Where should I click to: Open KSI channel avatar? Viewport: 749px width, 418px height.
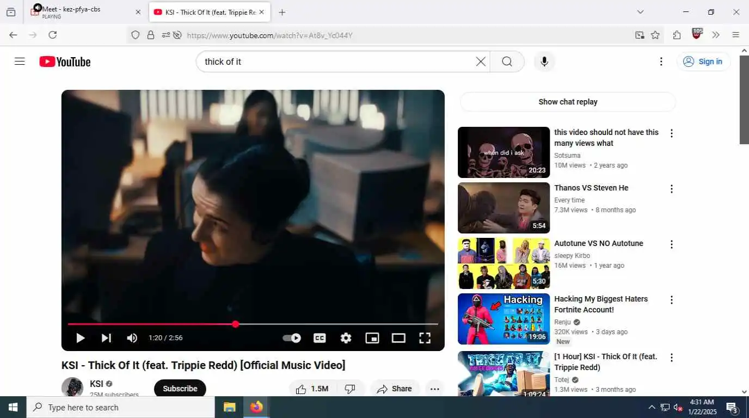coord(72,387)
